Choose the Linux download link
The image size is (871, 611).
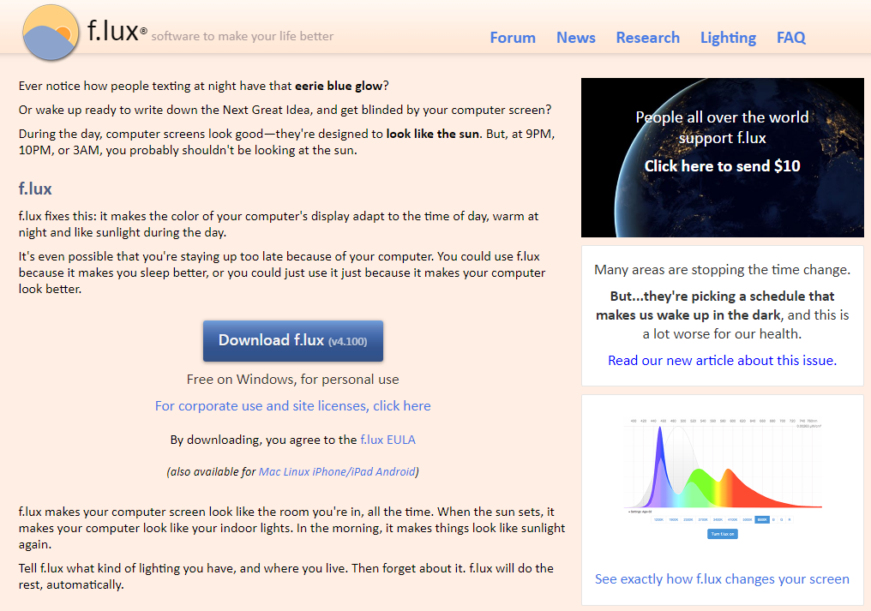coord(296,471)
